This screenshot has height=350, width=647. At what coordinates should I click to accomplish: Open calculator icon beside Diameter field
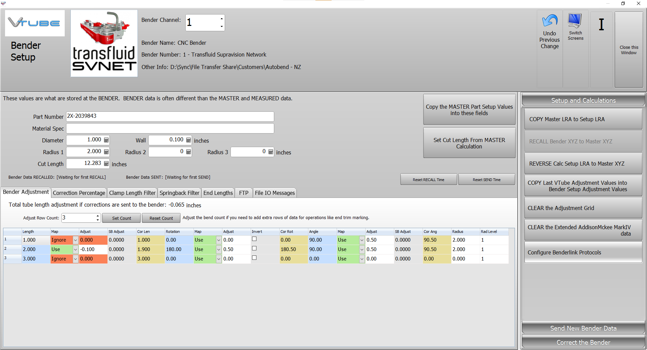click(106, 140)
